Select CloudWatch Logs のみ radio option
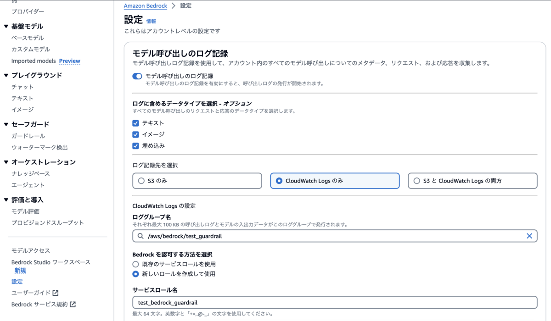 (x=335, y=181)
